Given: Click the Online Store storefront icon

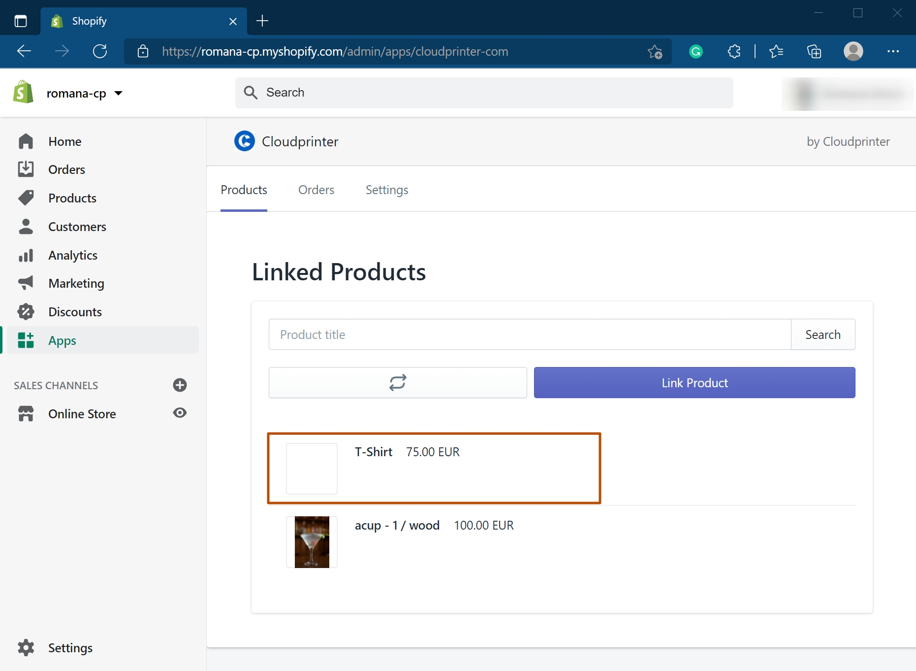Looking at the screenshot, I should [26, 413].
